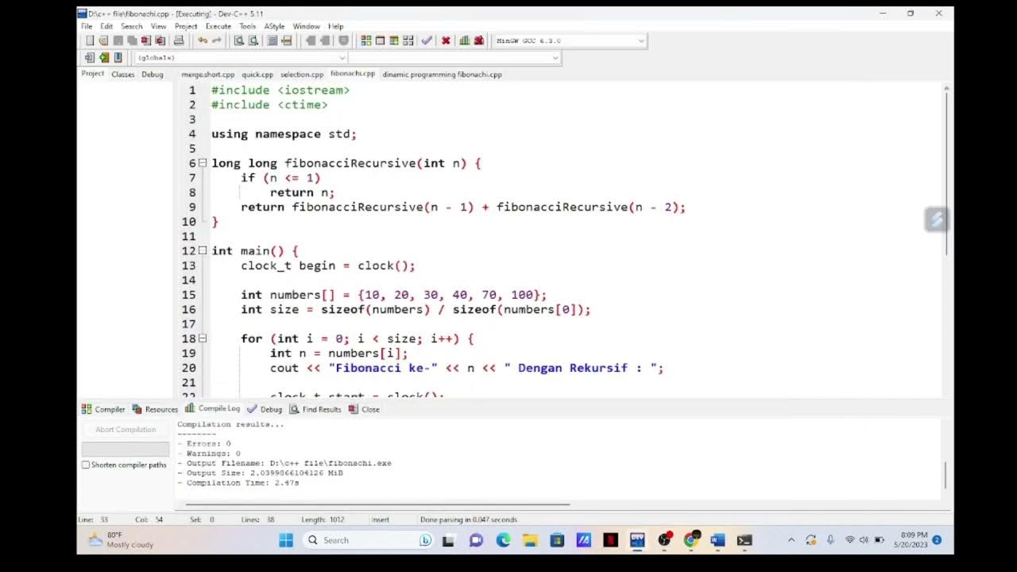1017x572 pixels.
Task: Click the Windows Start button
Action: tap(286, 540)
